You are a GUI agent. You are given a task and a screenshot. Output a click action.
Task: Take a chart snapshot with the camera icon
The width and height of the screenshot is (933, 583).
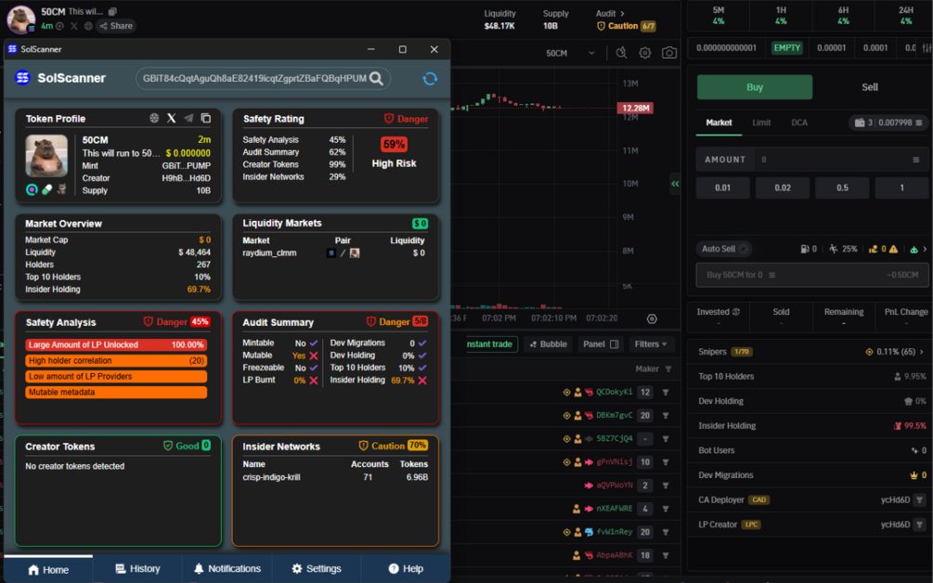[668, 53]
